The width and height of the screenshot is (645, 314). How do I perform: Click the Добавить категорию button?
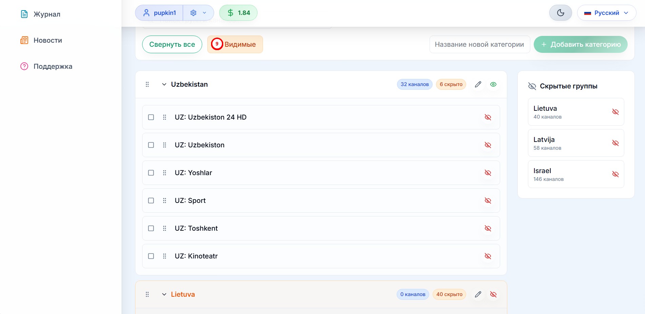pyautogui.click(x=580, y=44)
